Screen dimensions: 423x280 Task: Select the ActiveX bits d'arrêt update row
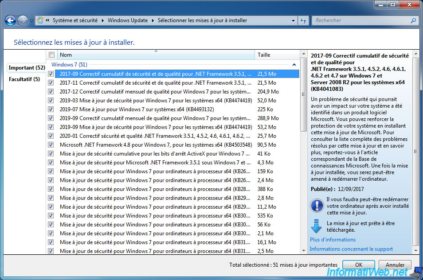coord(177,154)
